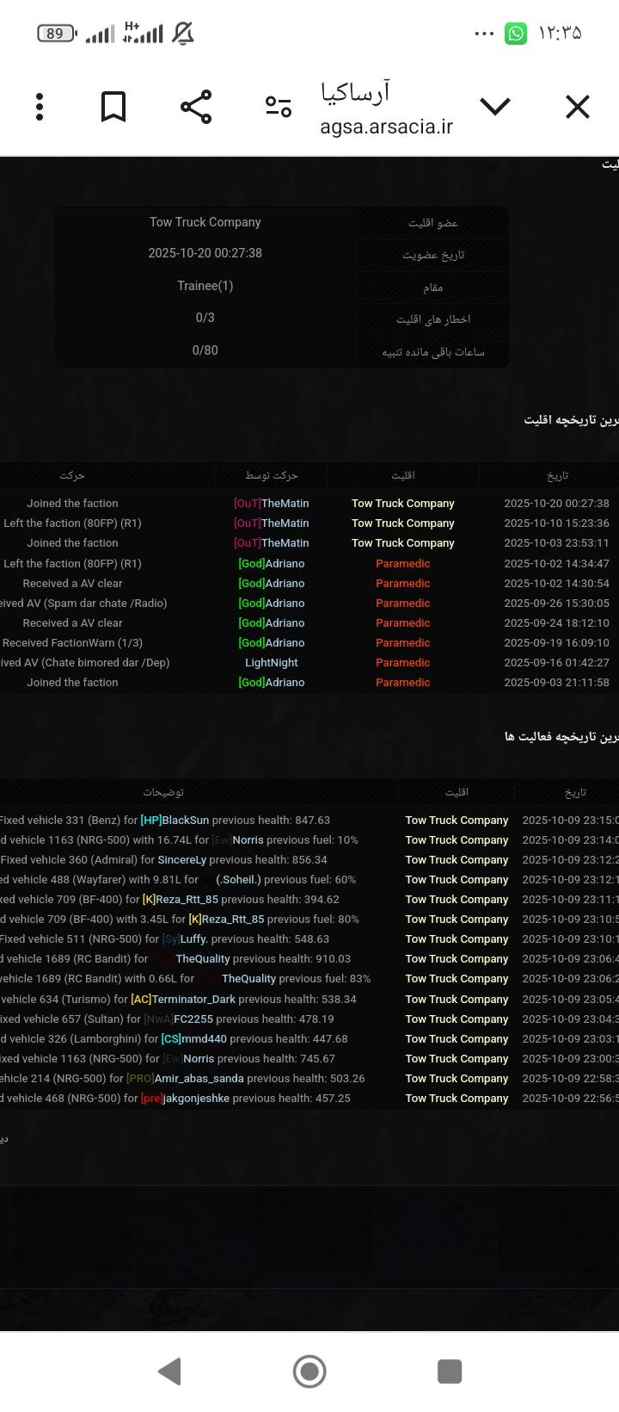Viewport: 619px width, 1412px height.
Task: Open LightNight player link
Action: point(272,663)
